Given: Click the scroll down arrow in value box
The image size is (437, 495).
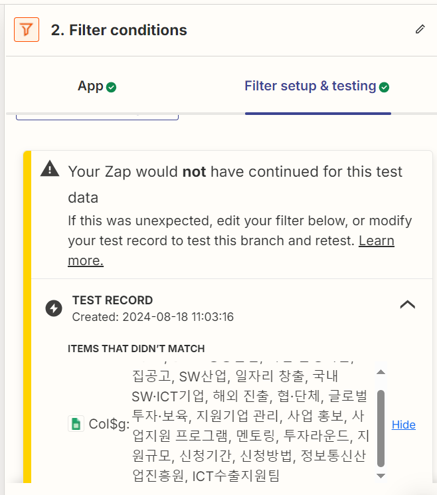Looking at the screenshot, I should (381, 476).
